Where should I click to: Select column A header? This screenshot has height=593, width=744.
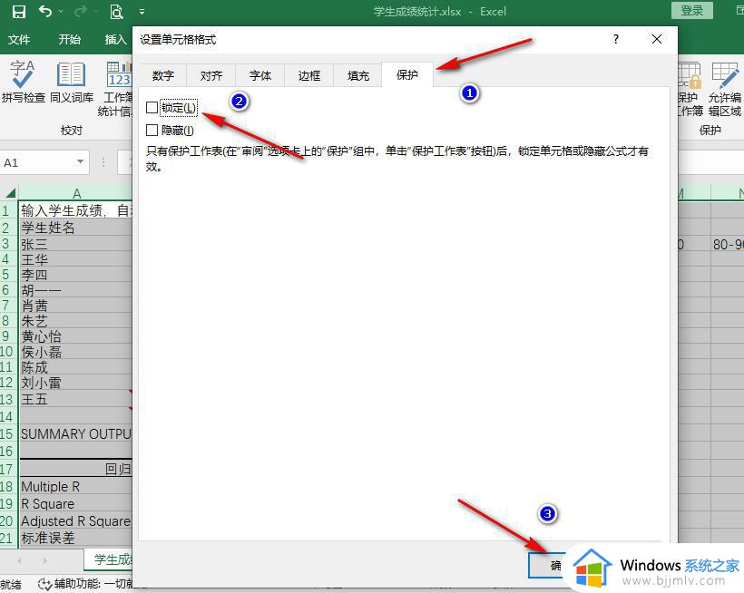coord(76,193)
